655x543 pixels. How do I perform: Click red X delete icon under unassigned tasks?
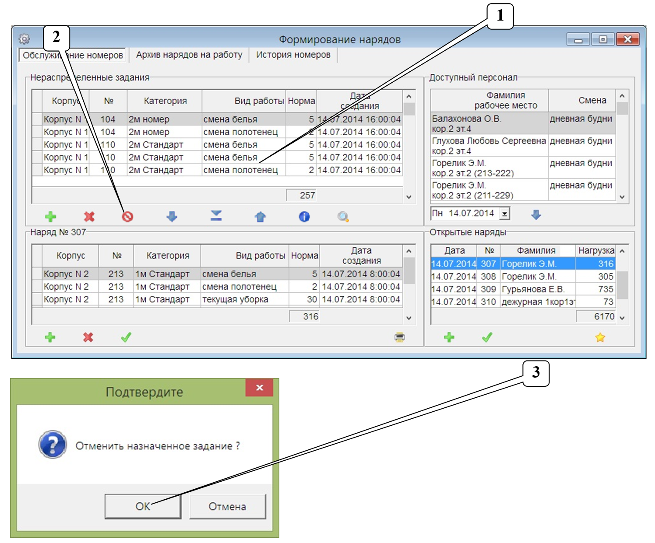(89, 217)
